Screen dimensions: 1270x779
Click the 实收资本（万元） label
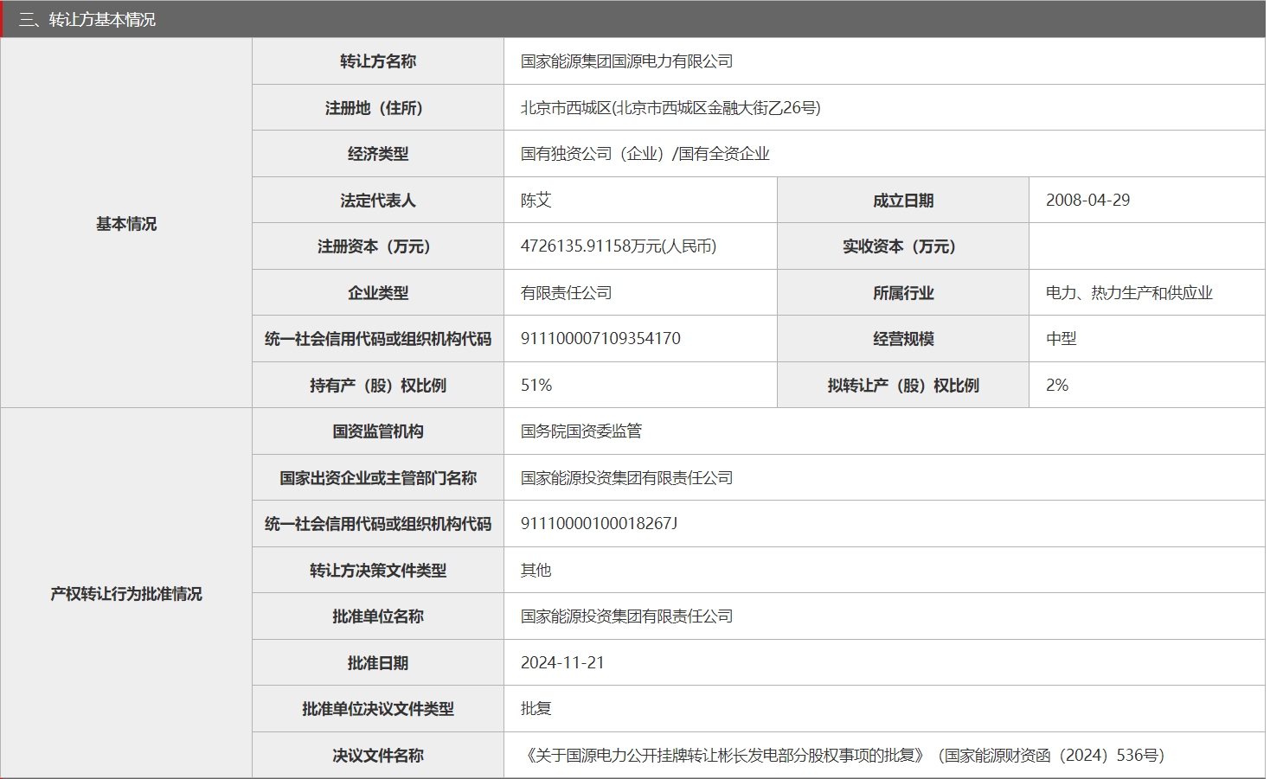903,246
